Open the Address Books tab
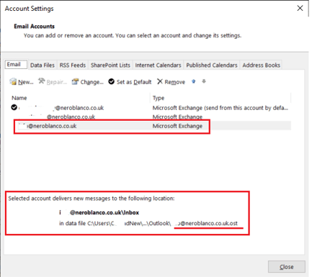This screenshot has width=312, height=277. [261, 65]
